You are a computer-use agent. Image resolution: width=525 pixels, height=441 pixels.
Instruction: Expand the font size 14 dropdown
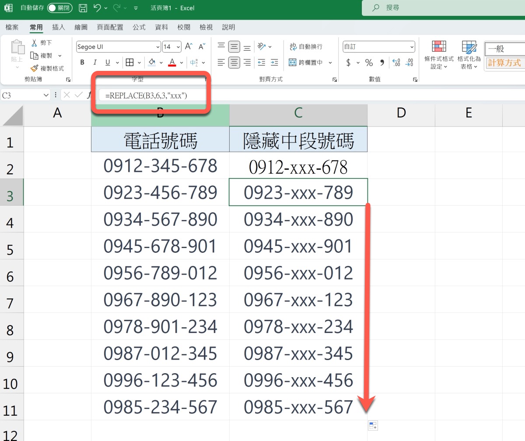click(178, 47)
